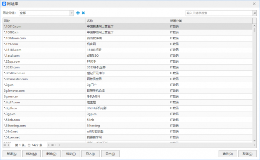
Task: Click the 新增(A) button
Action: (x=12, y=154)
